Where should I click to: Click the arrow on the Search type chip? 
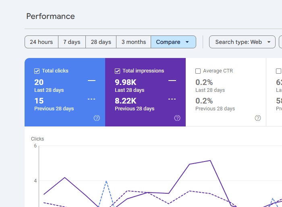(269, 42)
